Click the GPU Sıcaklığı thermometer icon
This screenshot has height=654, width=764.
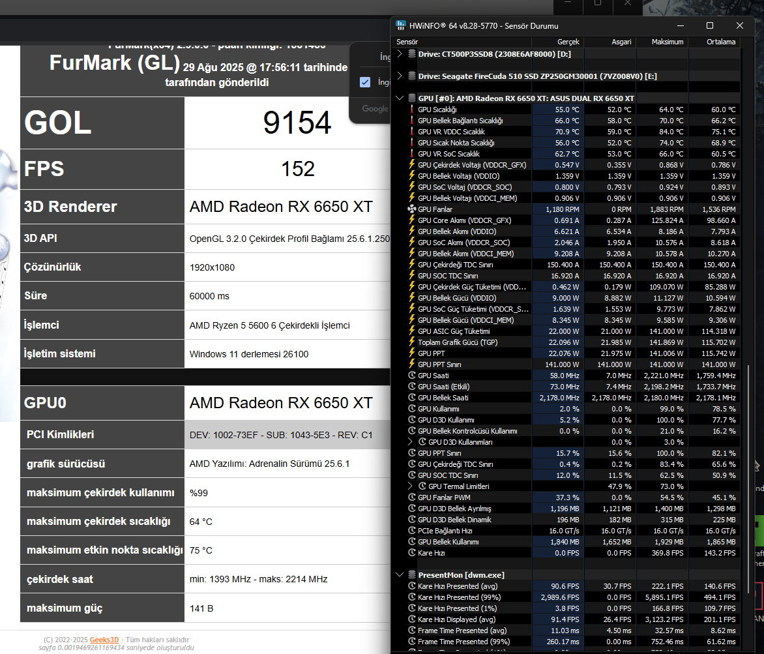[412, 110]
